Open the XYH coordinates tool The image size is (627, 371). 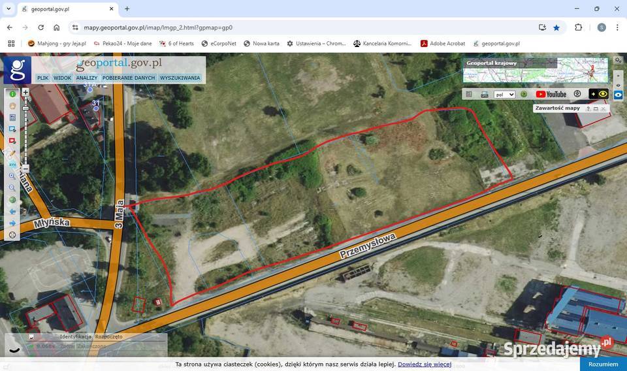coord(12,165)
